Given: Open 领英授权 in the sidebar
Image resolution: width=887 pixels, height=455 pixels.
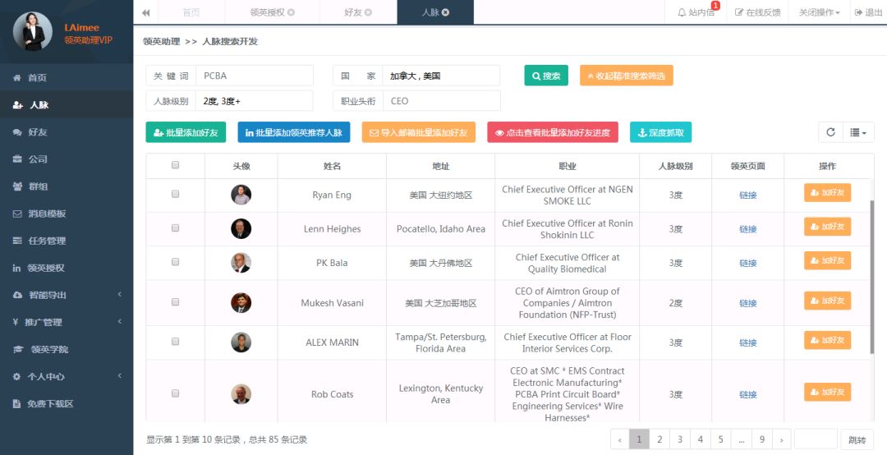Looking at the screenshot, I should click(67, 268).
